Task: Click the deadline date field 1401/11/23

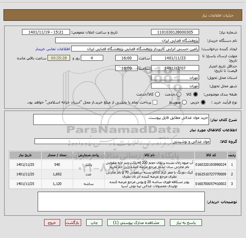Action: pos(175,58)
